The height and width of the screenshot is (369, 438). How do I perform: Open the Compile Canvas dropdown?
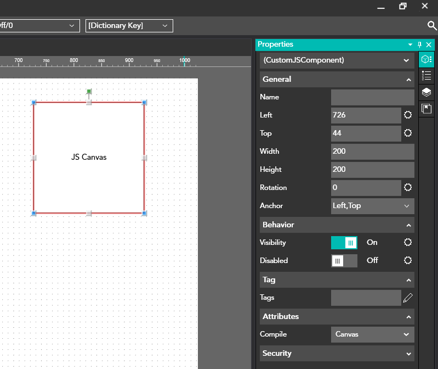373,334
